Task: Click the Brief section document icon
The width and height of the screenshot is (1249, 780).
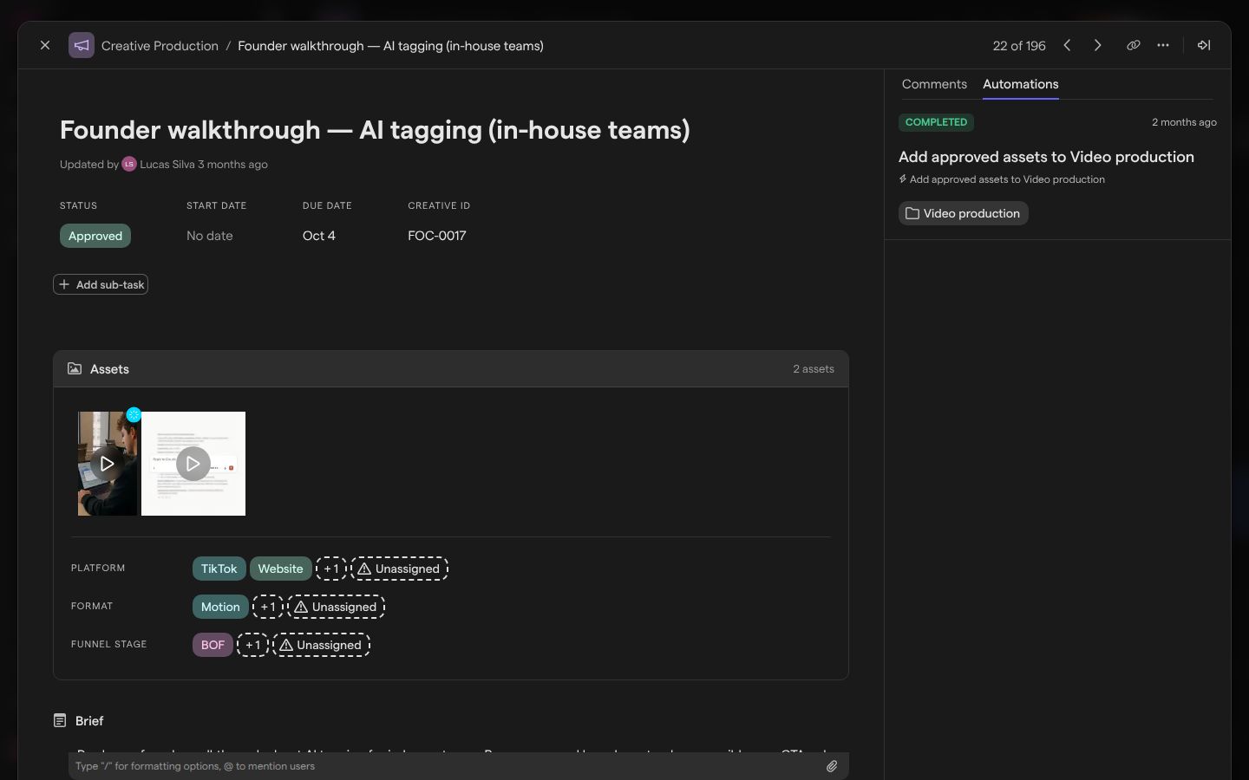Action: coord(60,720)
